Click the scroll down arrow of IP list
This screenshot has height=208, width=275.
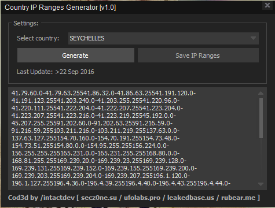(x=261, y=184)
